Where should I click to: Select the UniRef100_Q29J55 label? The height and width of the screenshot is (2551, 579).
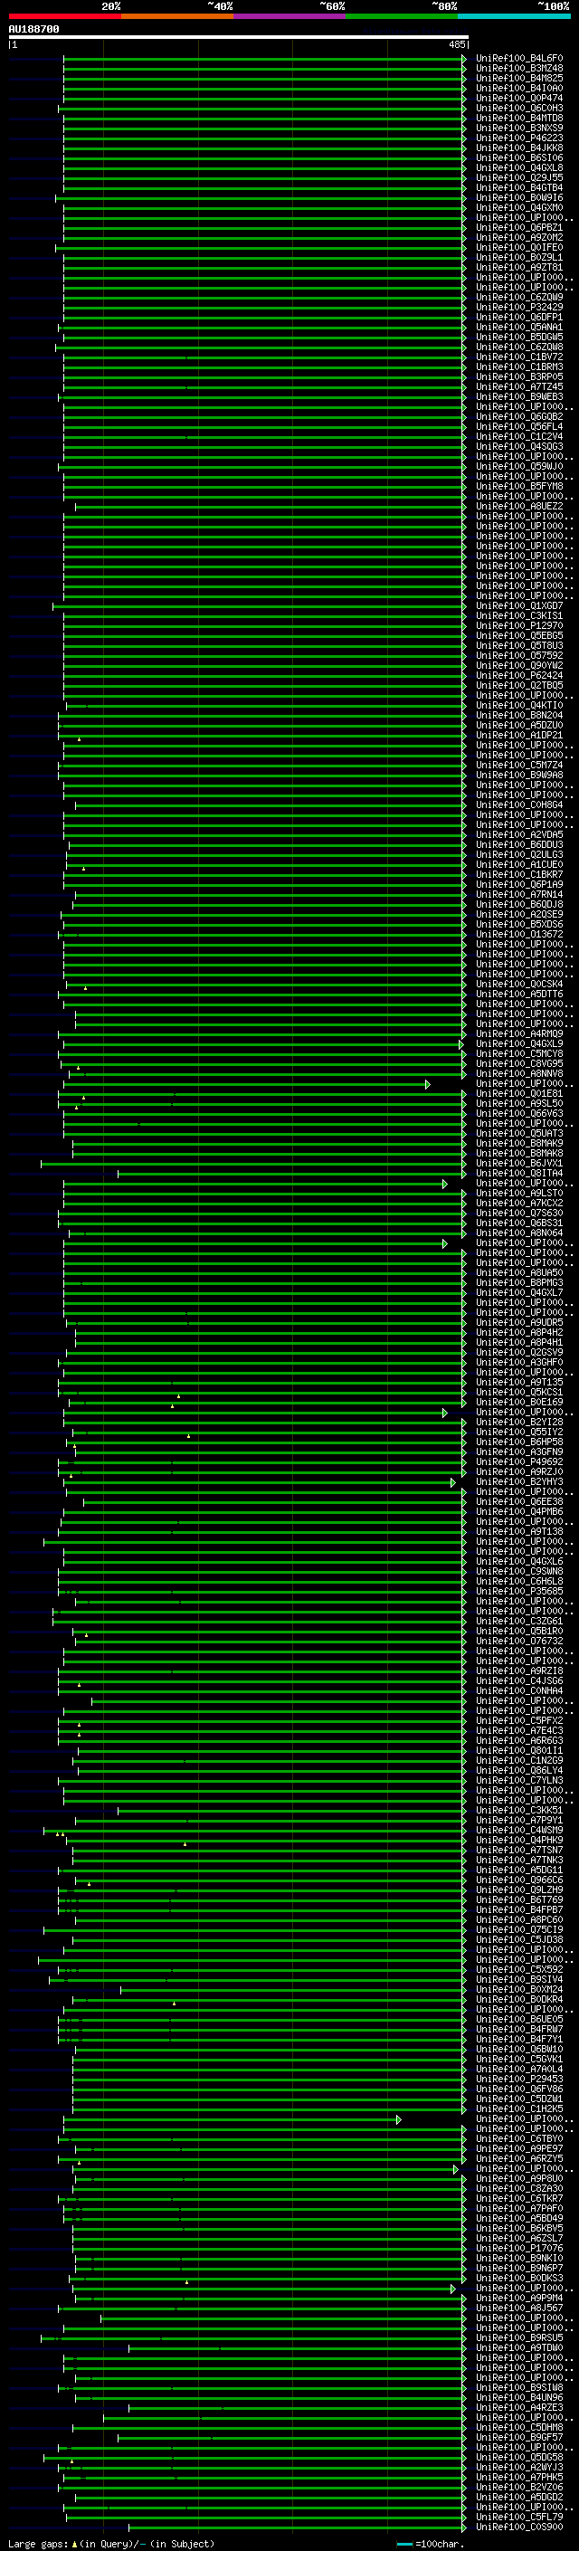519,178
